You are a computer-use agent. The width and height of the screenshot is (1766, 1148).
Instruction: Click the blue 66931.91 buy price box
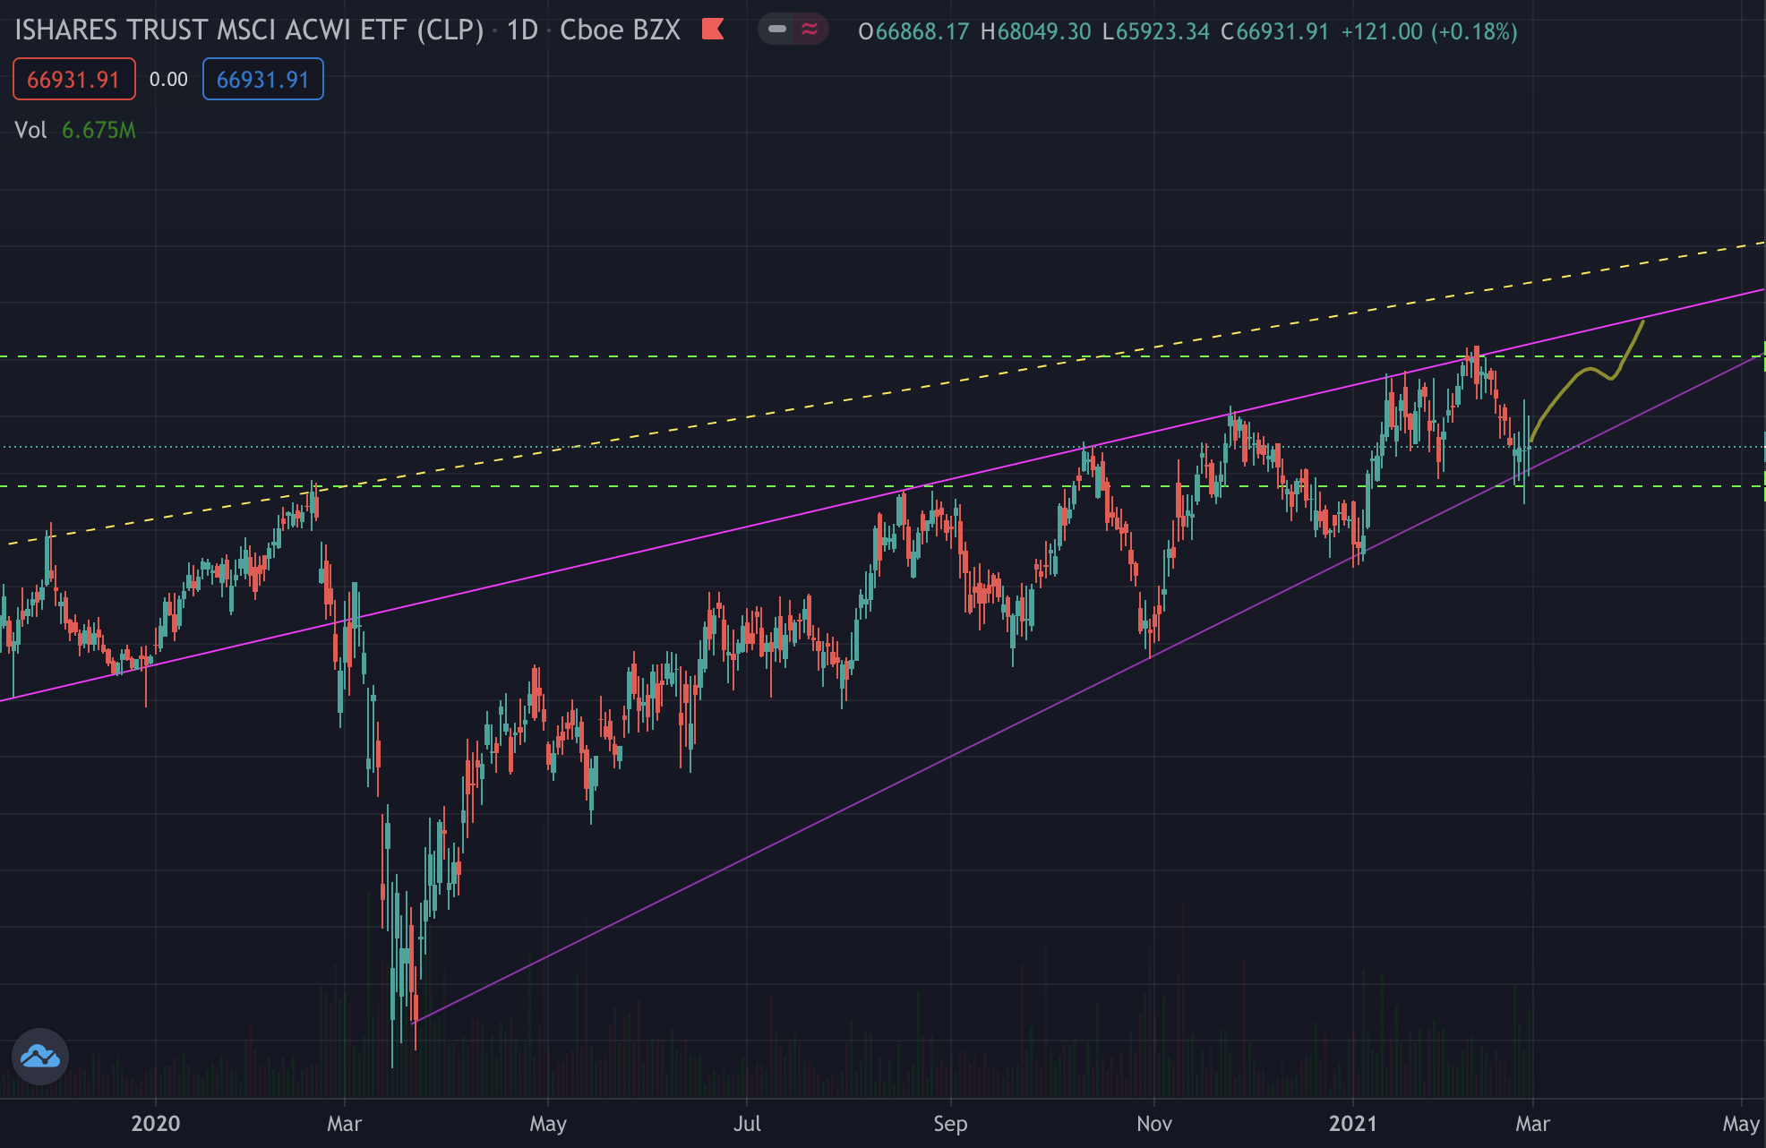click(x=262, y=79)
